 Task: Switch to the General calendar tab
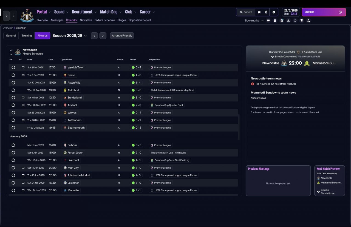(11, 36)
